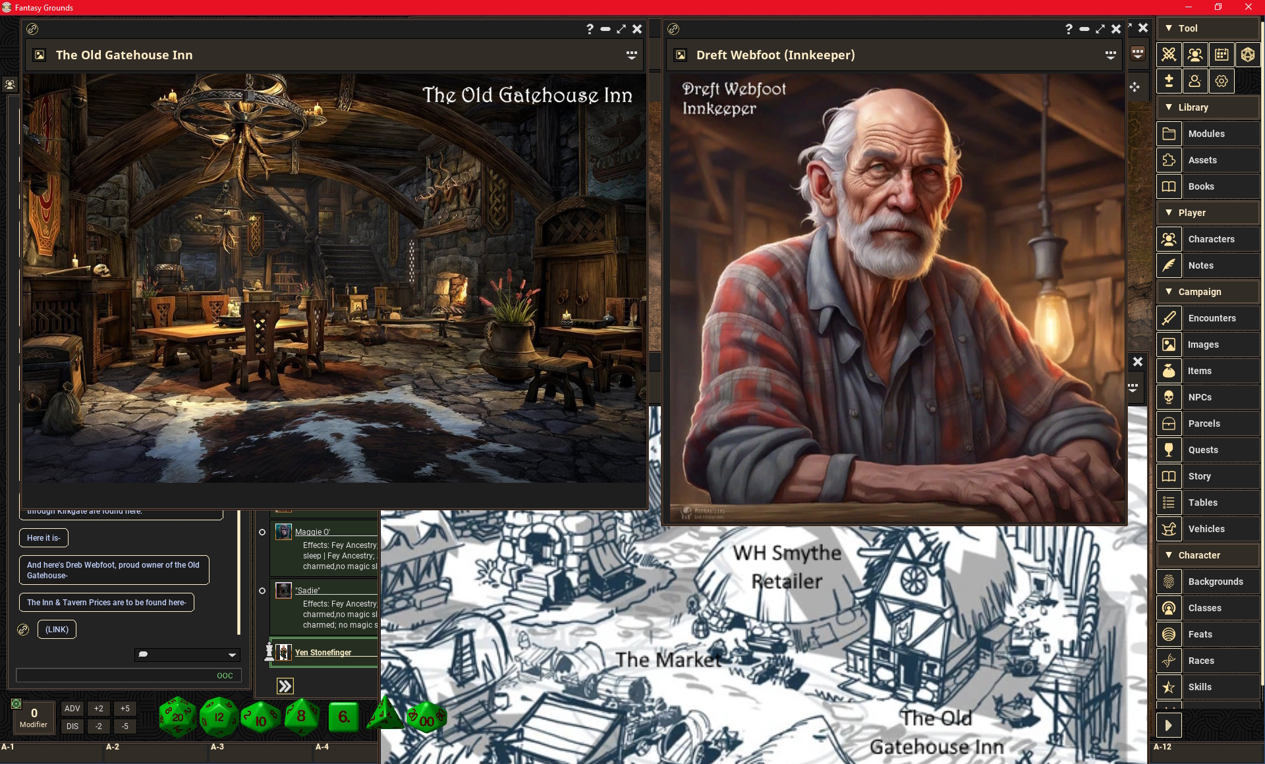This screenshot has height=764, width=1265.
Task: Open Backgrounds in the Character sidebar
Action: 1208,582
